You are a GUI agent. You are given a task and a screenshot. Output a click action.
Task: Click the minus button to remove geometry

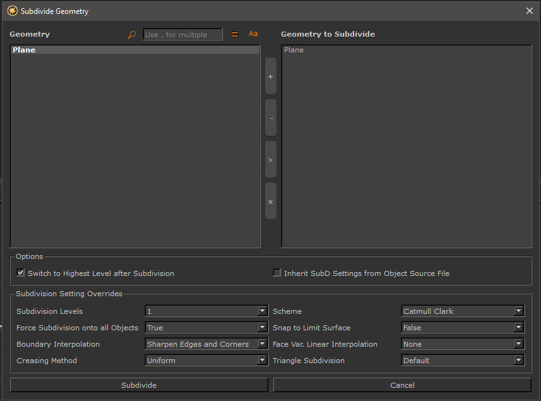tap(271, 118)
